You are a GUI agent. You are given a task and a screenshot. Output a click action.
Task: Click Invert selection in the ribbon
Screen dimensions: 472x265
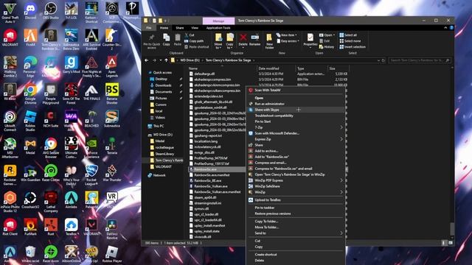(x=353, y=47)
